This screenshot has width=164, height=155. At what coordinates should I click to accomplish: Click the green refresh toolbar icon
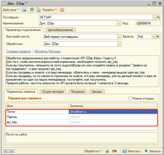pos(32,10)
